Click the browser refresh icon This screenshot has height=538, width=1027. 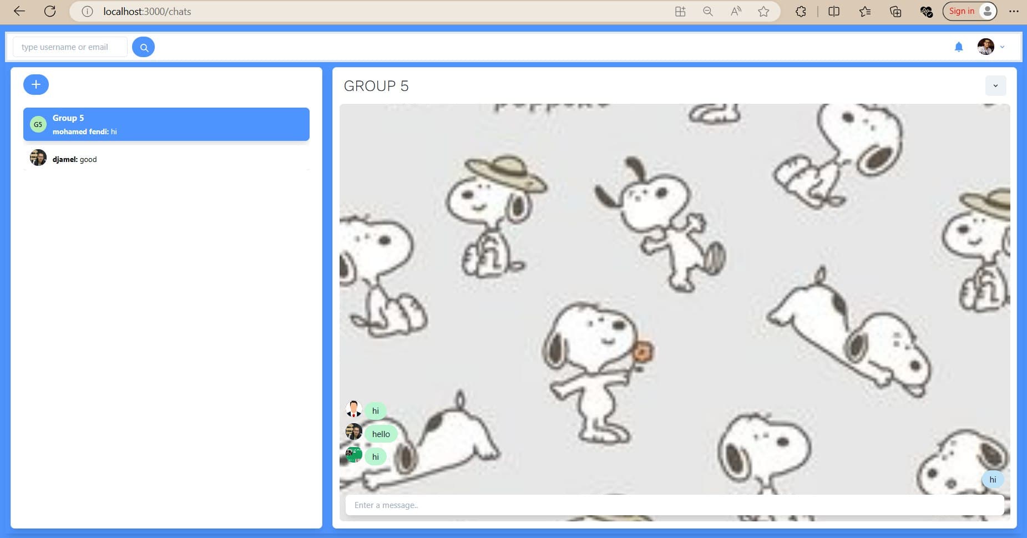[x=50, y=11]
